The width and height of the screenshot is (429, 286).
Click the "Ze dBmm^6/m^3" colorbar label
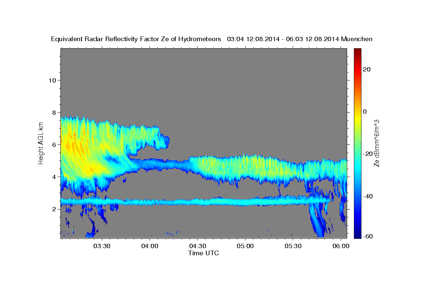click(x=376, y=143)
